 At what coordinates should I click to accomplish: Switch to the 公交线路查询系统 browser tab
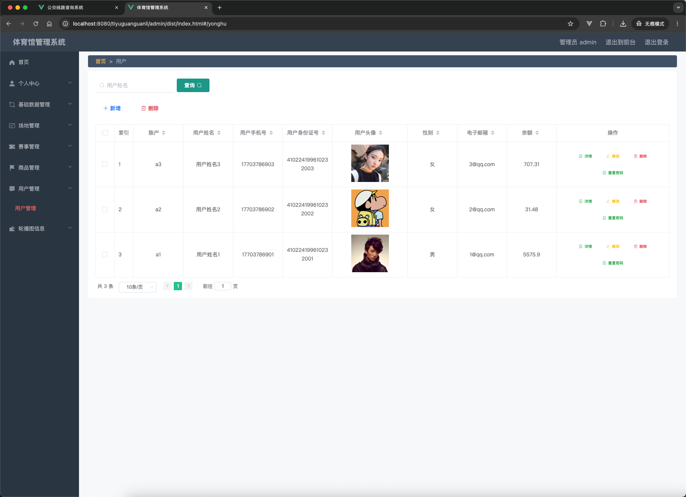coord(79,8)
